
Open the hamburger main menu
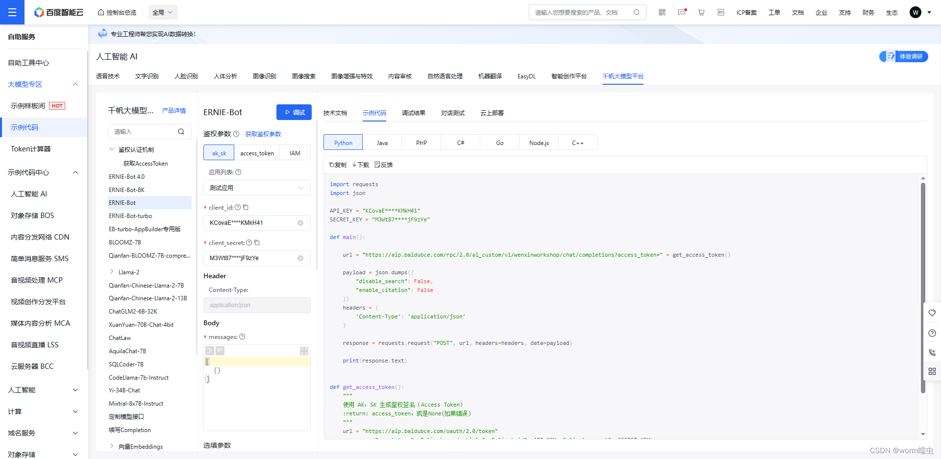12,12
